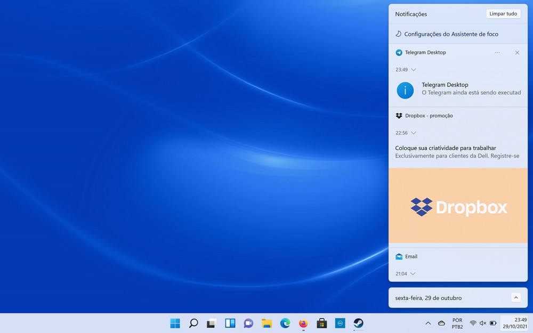Image resolution: width=533 pixels, height=333 pixels.
Task: Open the Widgets panel icon
Action: point(230,323)
